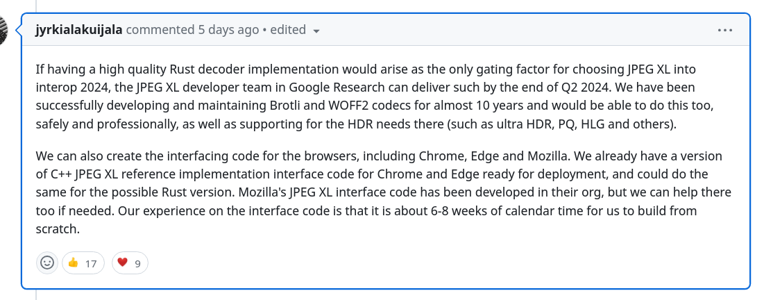Open the three-dots comment options menu
Image resolution: width=764 pixels, height=300 pixels.
[x=724, y=31]
